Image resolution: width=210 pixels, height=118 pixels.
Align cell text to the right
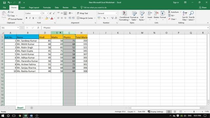(65, 18)
